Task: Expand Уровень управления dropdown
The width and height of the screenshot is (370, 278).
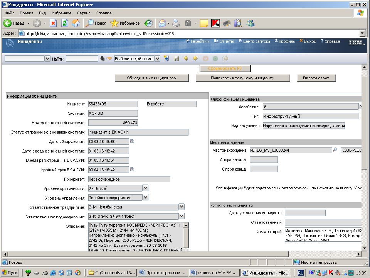Action: (145, 197)
